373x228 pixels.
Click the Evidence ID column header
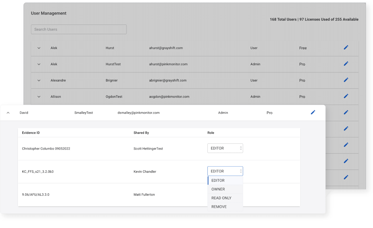coord(31,133)
